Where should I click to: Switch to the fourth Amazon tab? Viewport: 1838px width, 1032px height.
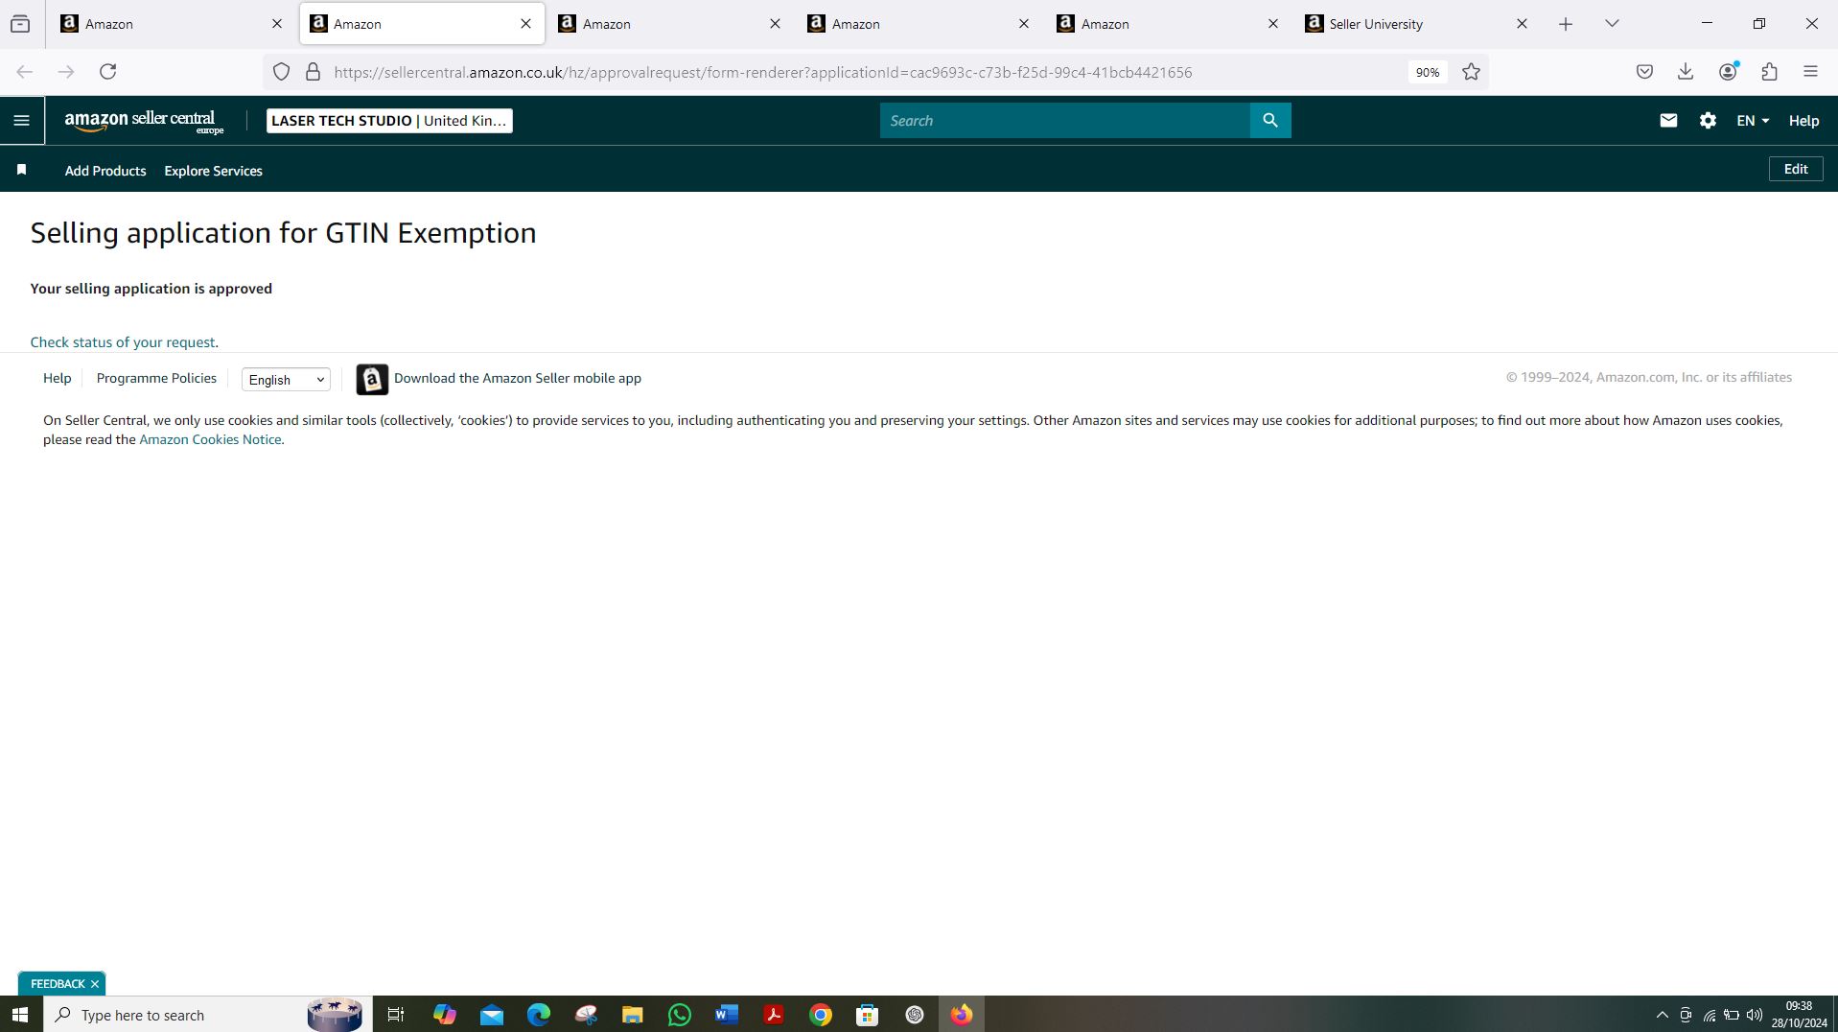[919, 24]
